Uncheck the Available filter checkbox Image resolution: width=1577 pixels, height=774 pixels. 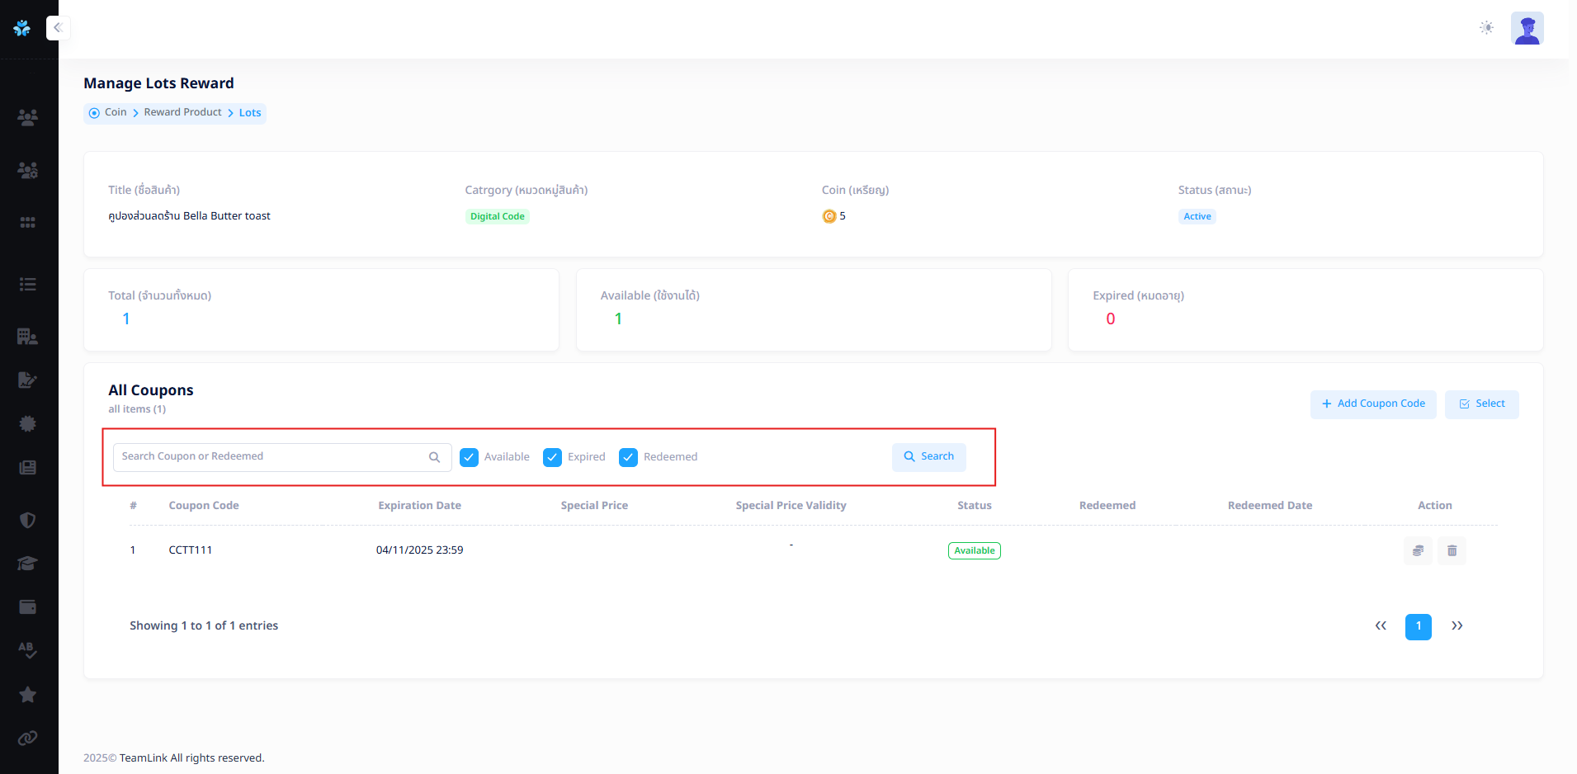pyautogui.click(x=469, y=457)
